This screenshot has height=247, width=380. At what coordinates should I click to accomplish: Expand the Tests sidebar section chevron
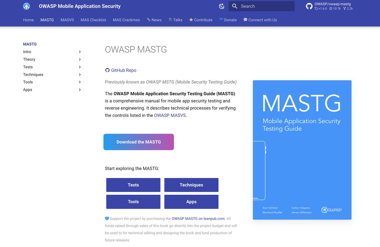point(80,67)
